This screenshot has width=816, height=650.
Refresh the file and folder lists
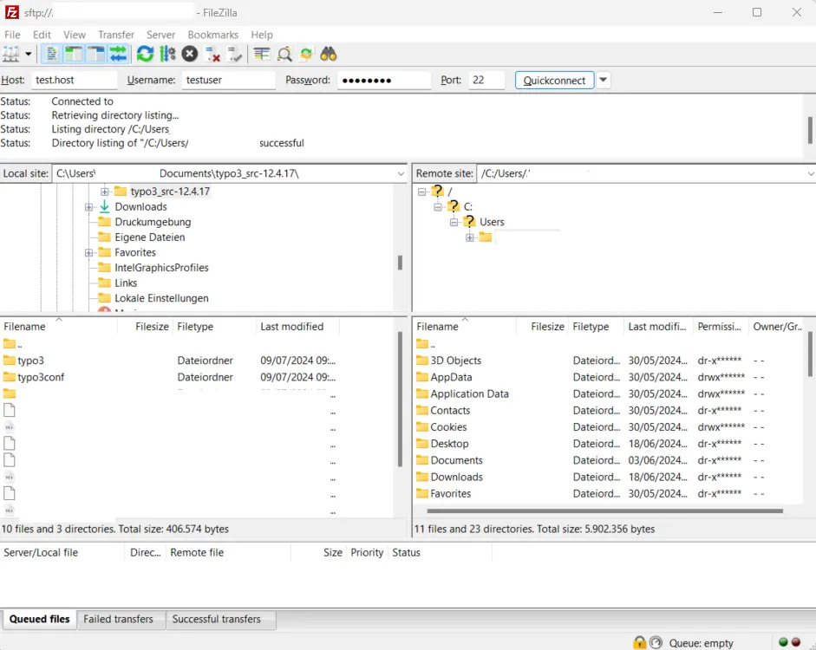[x=144, y=54]
